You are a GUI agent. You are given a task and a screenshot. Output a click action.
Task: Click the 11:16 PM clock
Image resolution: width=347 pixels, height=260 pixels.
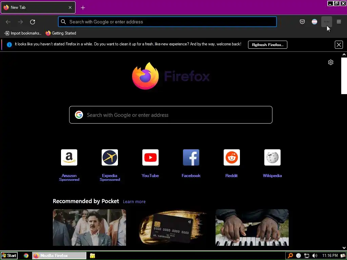pos(330,256)
